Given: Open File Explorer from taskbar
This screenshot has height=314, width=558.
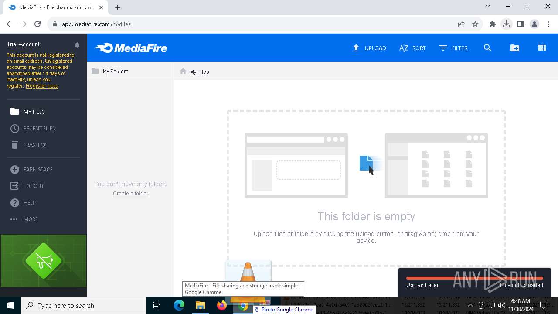Looking at the screenshot, I should click(x=201, y=305).
